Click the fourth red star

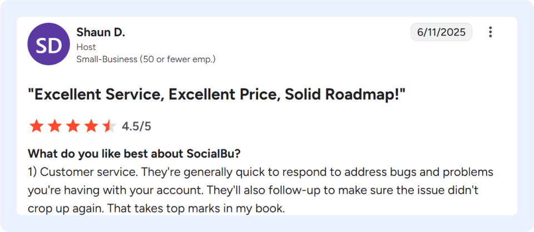tap(91, 126)
